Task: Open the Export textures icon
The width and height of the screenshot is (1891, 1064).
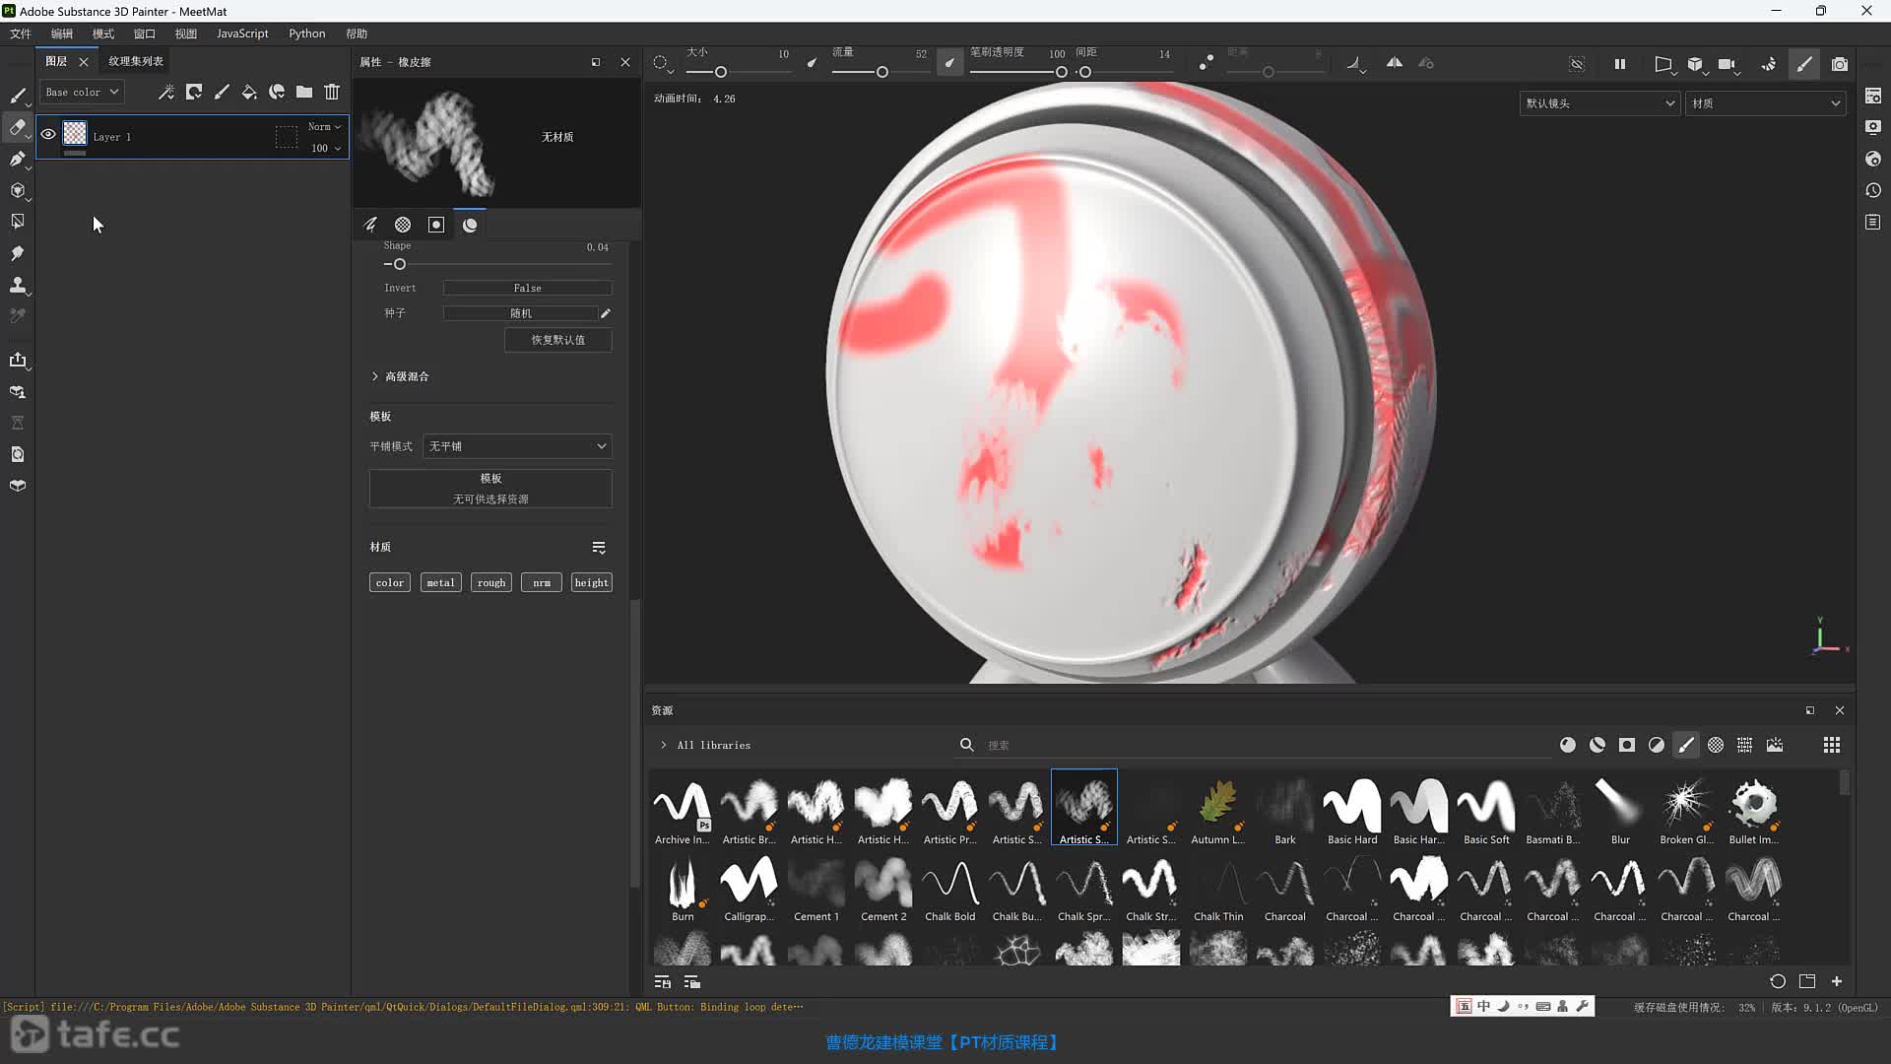Action: (18, 360)
